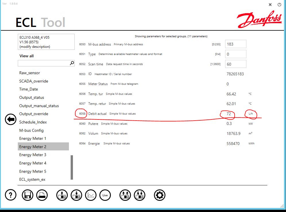Select the Output_override group

click(34, 114)
